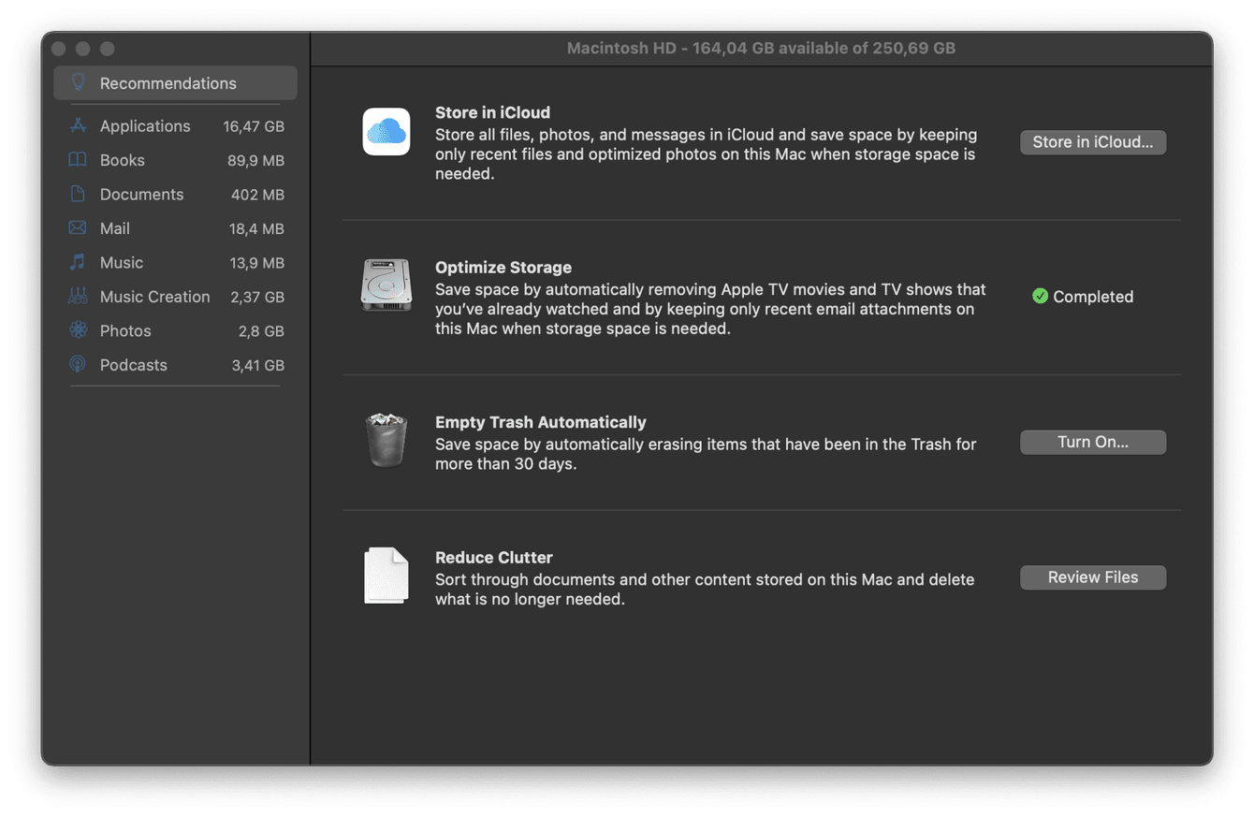1254x817 pixels.
Task: Click the 3,41 GB Podcasts size
Action: [x=258, y=365]
